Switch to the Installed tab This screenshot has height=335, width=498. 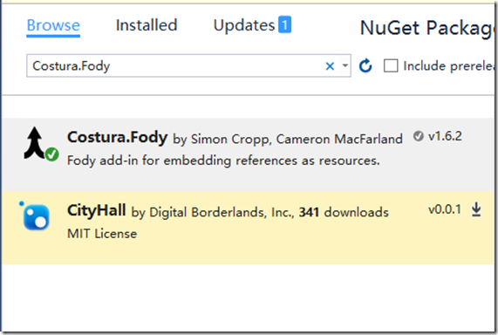click(x=147, y=25)
